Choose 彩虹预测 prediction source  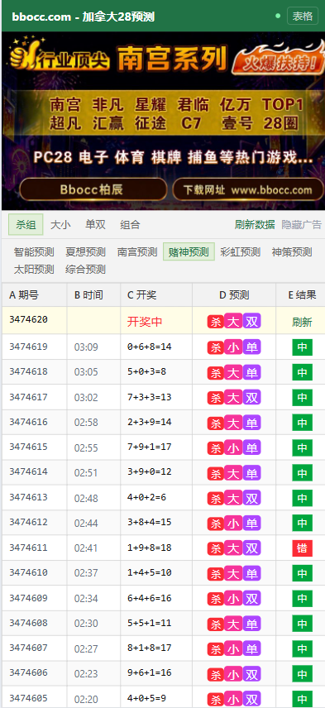(240, 251)
